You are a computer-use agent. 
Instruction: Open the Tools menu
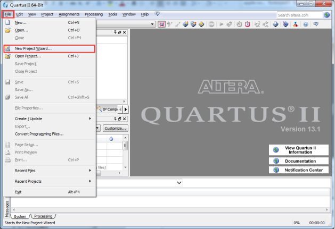click(112, 14)
